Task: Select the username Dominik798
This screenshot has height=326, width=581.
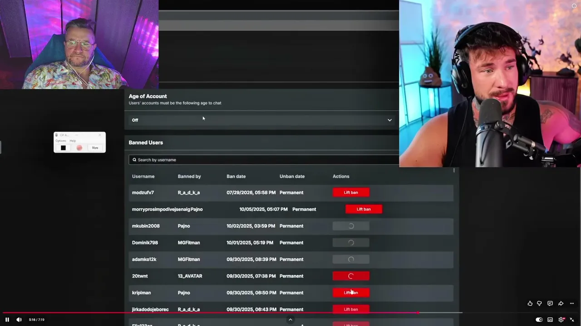Action: pyautogui.click(x=145, y=243)
